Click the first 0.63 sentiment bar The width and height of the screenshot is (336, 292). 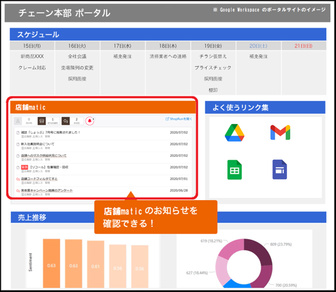coord(51,263)
